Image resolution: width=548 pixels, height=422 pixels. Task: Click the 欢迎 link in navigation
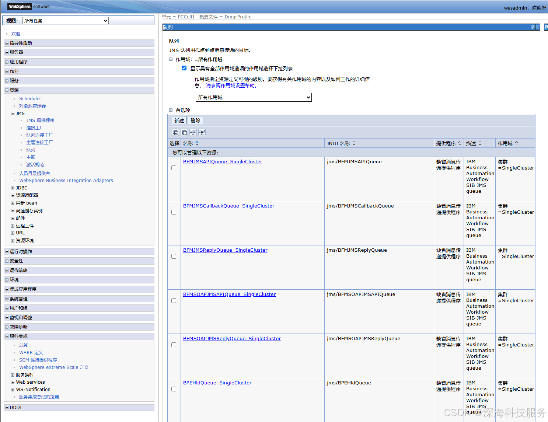15,34
